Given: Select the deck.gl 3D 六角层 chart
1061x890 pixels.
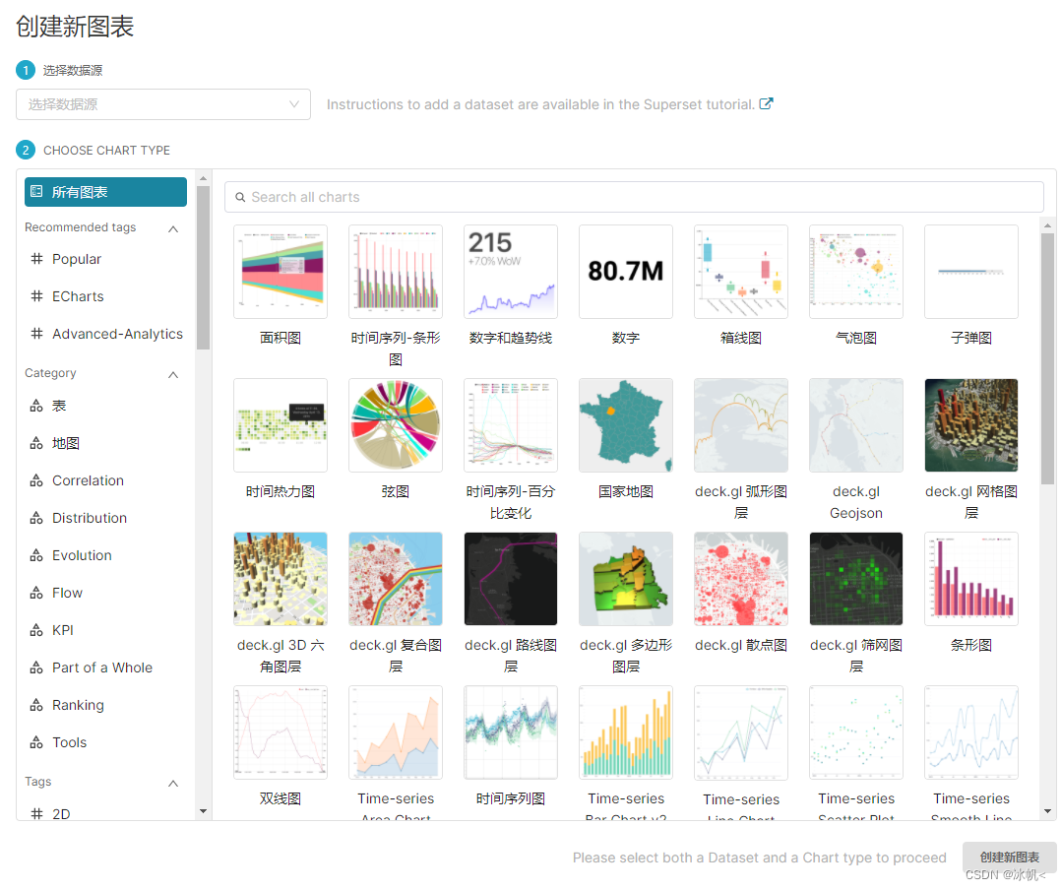Looking at the screenshot, I should (280, 579).
